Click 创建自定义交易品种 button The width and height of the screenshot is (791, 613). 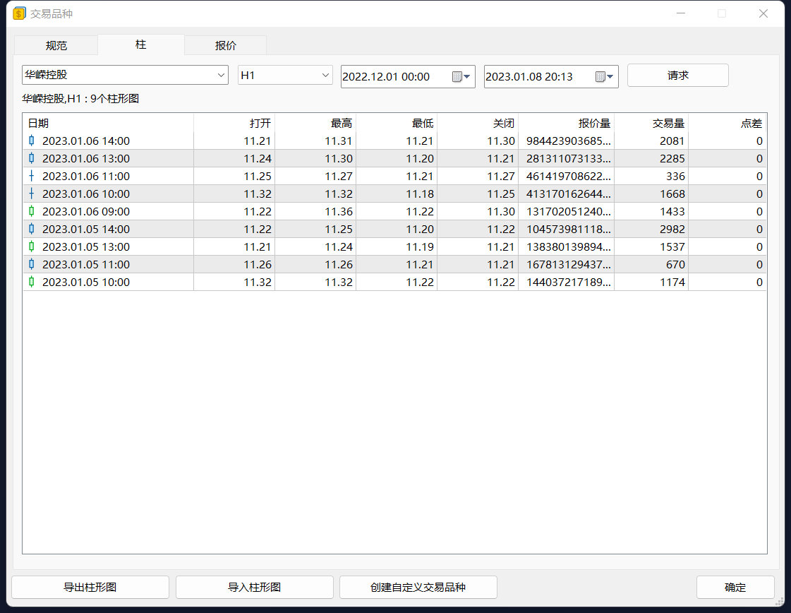(x=418, y=587)
